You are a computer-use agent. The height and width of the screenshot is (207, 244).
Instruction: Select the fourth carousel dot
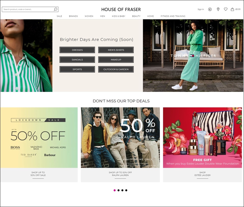pos(126,190)
